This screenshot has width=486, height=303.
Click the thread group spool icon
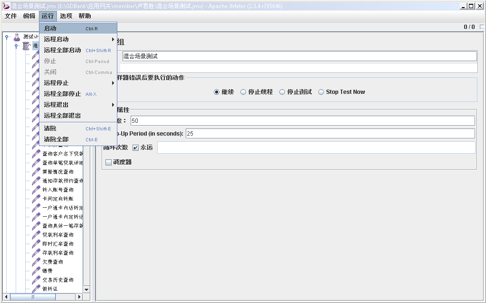(x=27, y=46)
